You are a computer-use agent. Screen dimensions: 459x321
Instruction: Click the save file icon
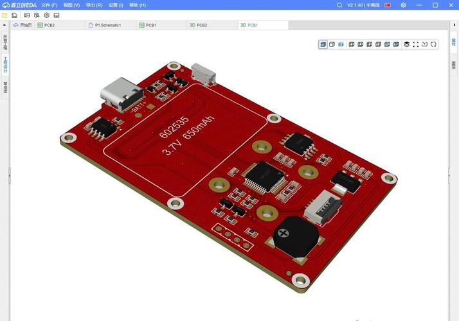(14, 15)
